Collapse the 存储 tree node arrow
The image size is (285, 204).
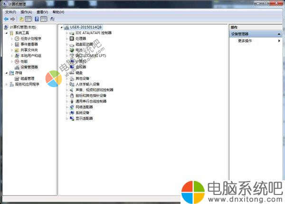pyautogui.click(x=7, y=73)
